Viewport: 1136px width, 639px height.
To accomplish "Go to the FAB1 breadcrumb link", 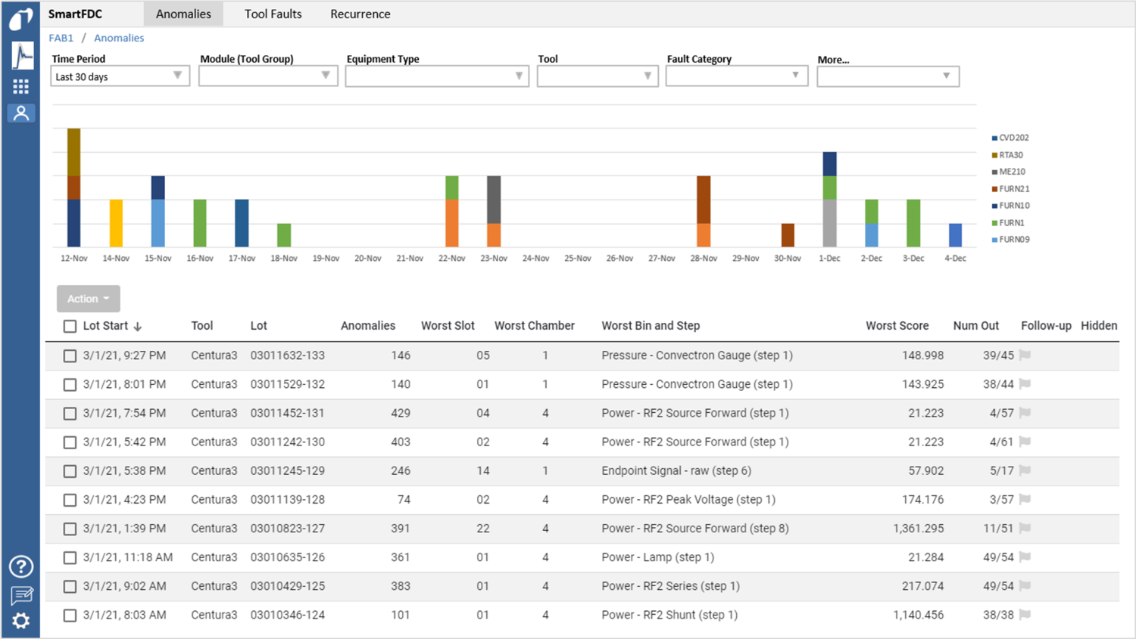I will [x=61, y=38].
